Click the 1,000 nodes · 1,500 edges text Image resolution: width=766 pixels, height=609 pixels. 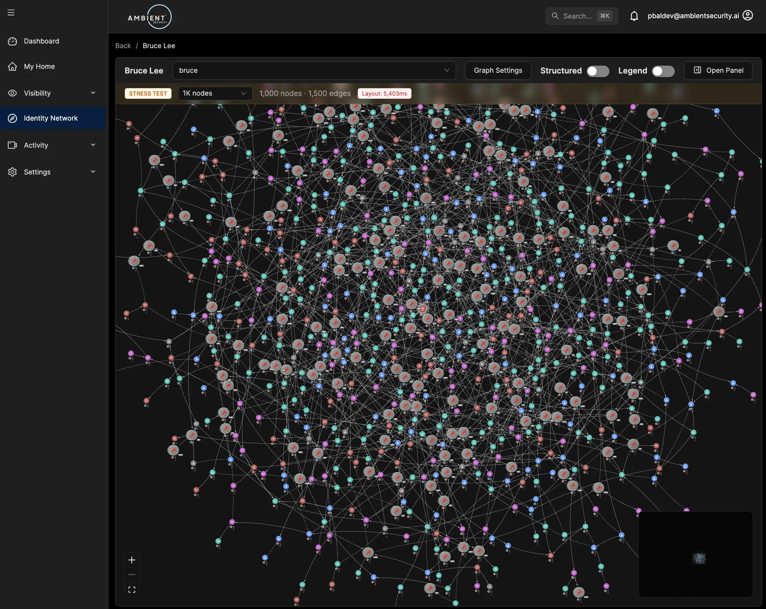click(305, 93)
